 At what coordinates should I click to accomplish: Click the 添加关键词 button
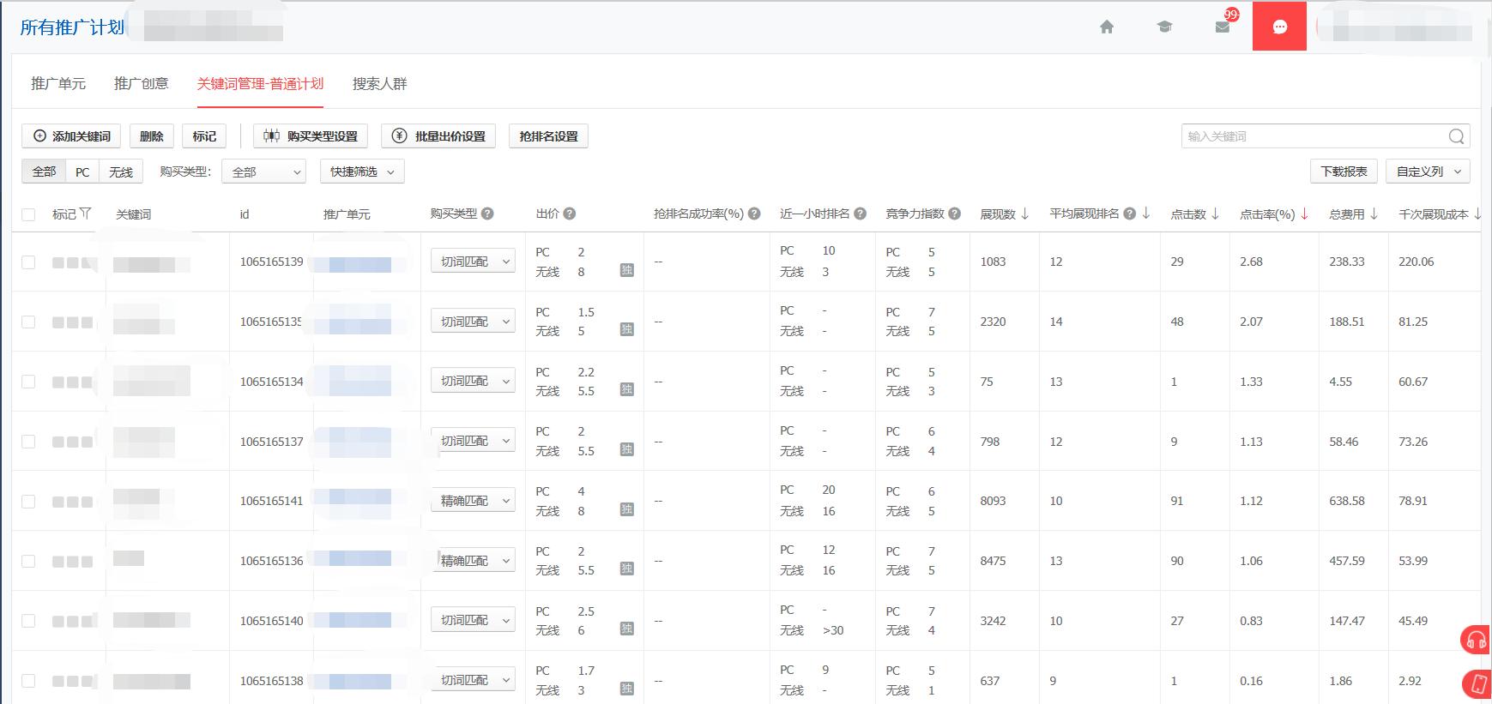71,136
